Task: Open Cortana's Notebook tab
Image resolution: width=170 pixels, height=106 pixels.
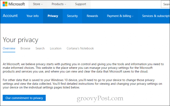Action: pos(80,48)
